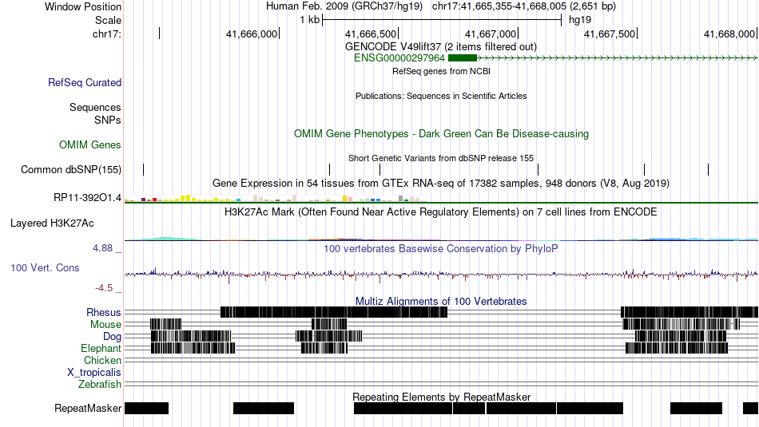Open the OMIM Genes track label
The width and height of the screenshot is (759, 427).
tap(90, 145)
